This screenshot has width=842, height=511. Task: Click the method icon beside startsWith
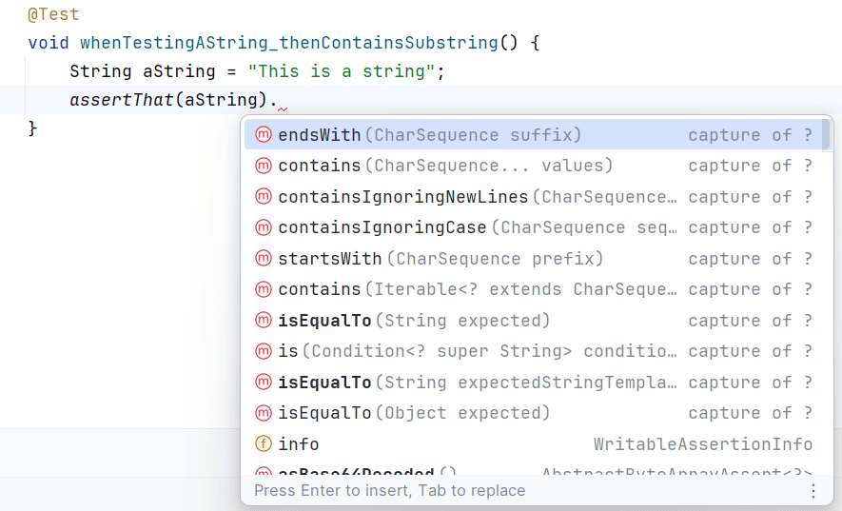pyautogui.click(x=264, y=259)
